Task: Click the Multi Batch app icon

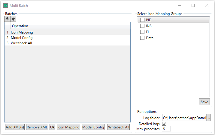Action: tap(6, 6)
